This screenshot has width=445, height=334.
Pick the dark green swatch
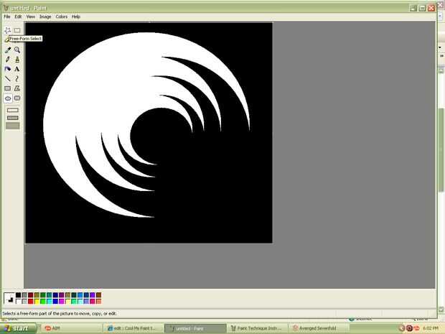[x=43, y=294]
